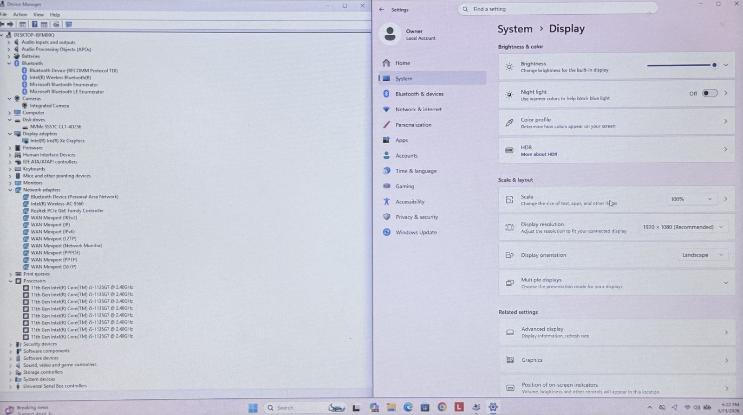Click the Owner account avatar in Settings

390,34
